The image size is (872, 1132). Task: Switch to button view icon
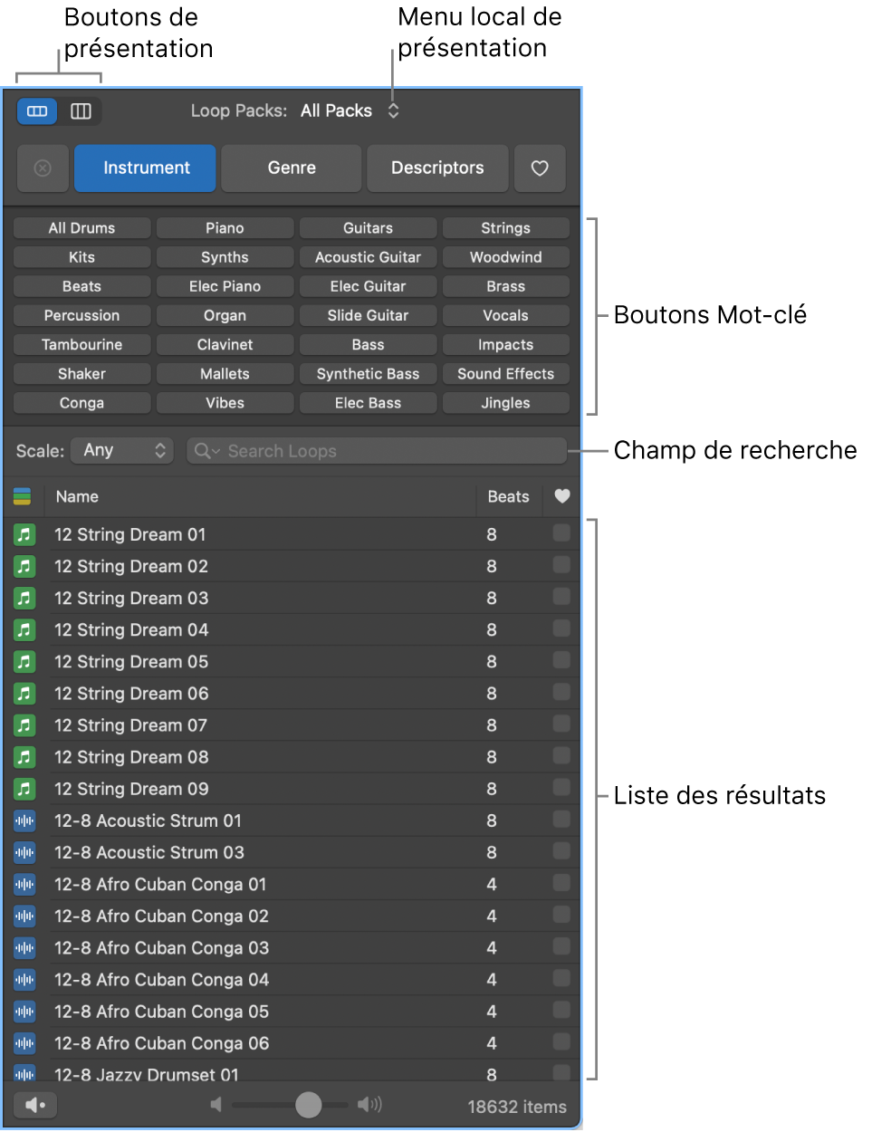pyautogui.click(x=37, y=111)
